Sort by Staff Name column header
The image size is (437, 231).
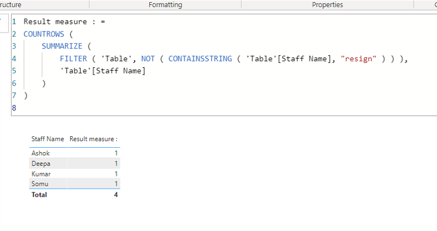[48, 139]
